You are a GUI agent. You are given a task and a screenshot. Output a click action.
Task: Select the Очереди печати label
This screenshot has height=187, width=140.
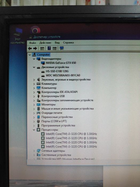tap(52, 113)
